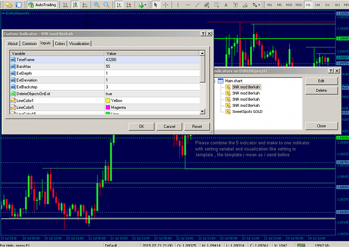The height and width of the screenshot is (247, 349).
Task: Select the horizontal line drawing tool
Action: (188, 4)
